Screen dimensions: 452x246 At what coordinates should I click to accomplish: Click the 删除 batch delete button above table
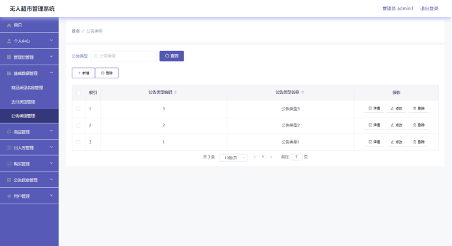coord(106,73)
